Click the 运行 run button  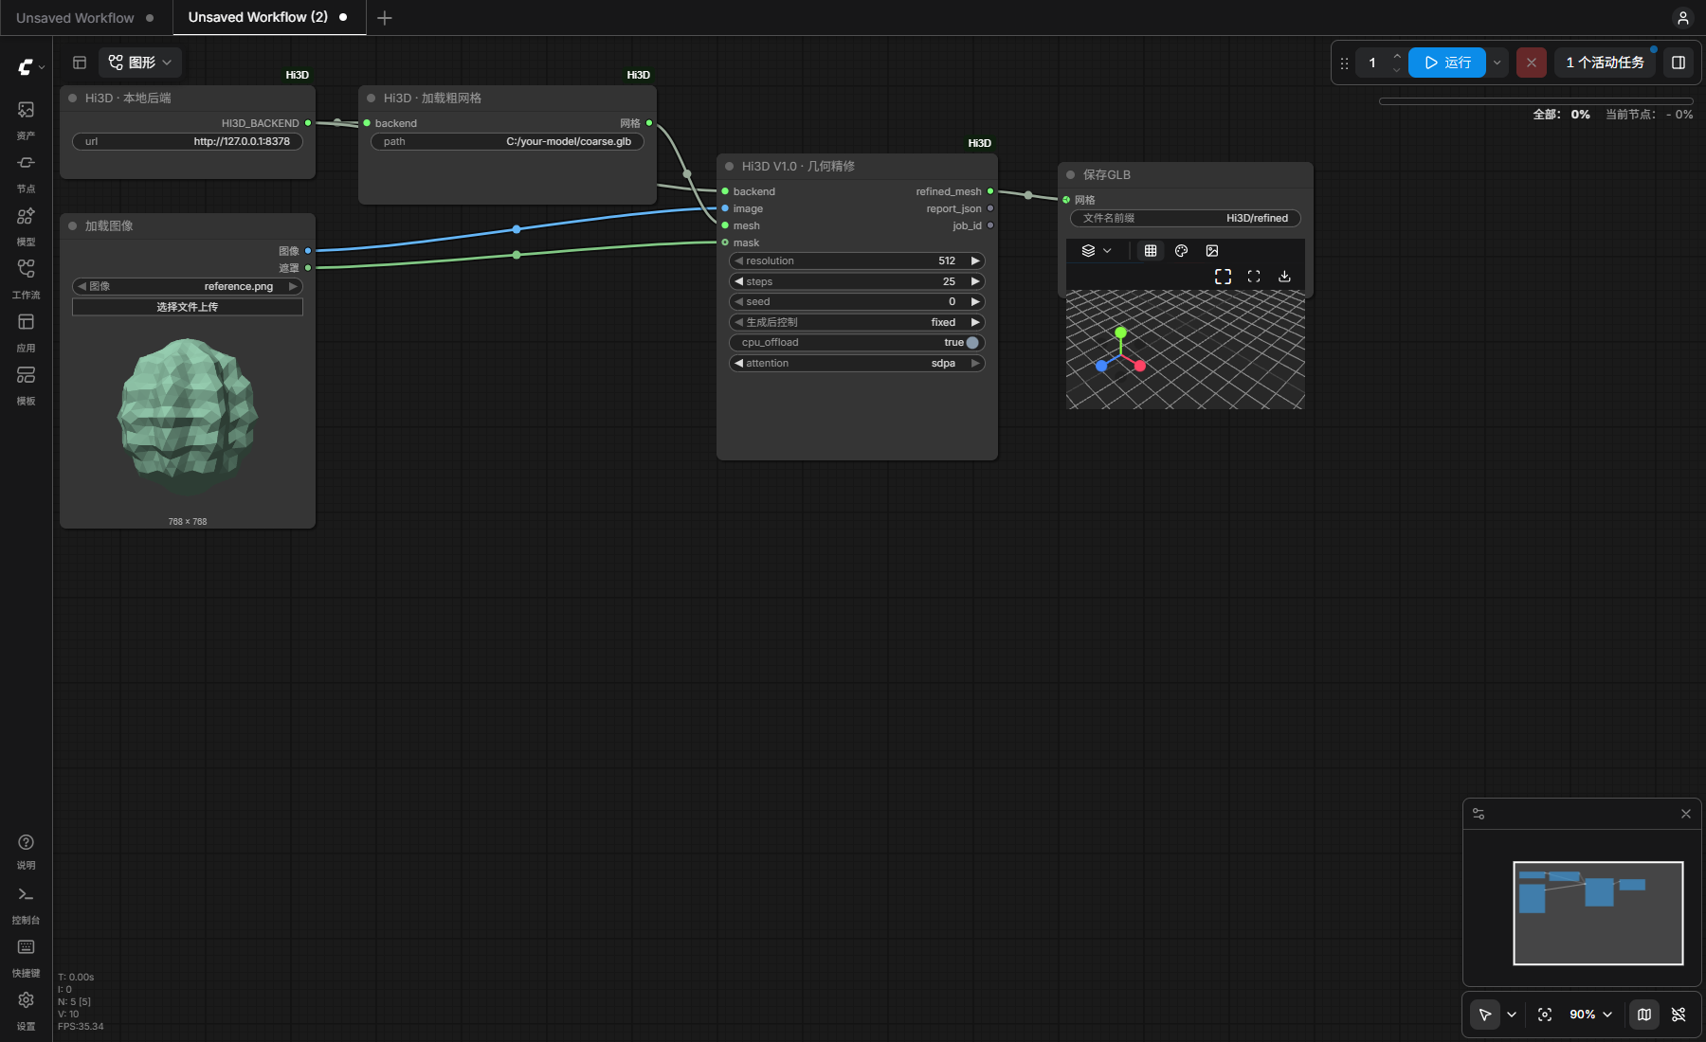(x=1447, y=63)
